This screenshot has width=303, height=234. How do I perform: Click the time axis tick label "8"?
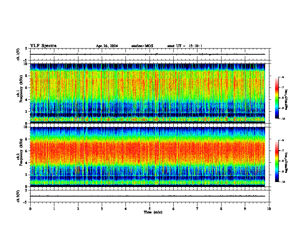click(x=221, y=209)
